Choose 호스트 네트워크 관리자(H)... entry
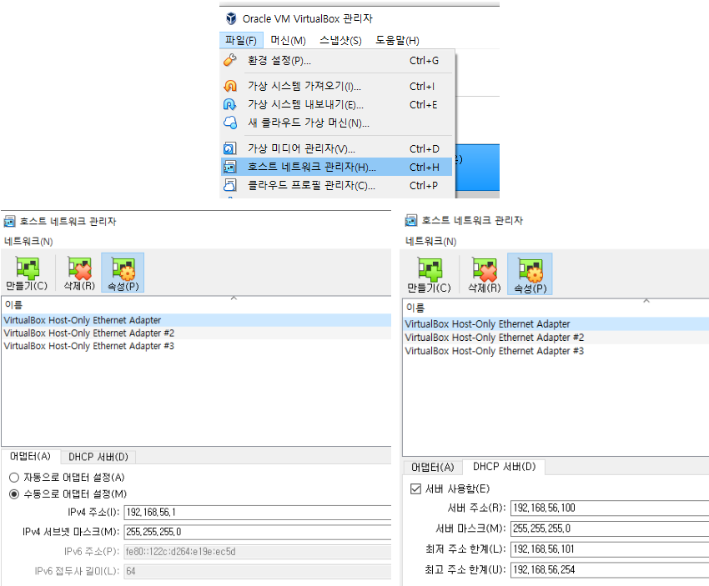The width and height of the screenshot is (709, 586). click(x=337, y=168)
